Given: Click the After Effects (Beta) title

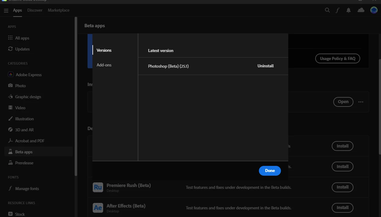Looking at the screenshot, I should (126, 206).
